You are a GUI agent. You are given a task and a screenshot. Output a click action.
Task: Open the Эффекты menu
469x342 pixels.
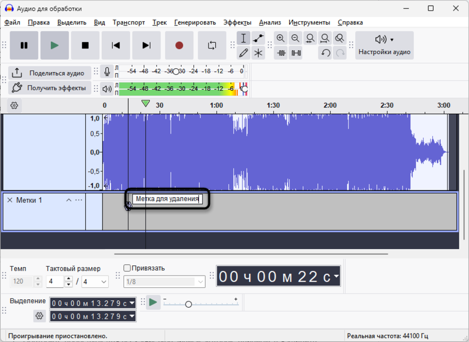(237, 23)
